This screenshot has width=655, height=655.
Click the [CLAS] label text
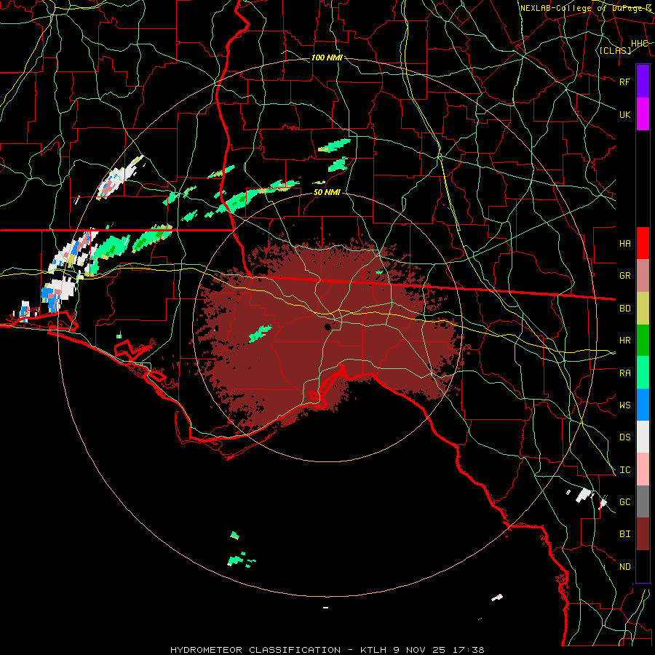[x=615, y=50]
